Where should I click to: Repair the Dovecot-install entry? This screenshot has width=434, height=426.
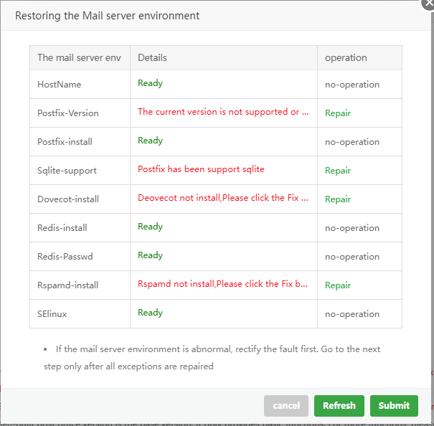338,199
